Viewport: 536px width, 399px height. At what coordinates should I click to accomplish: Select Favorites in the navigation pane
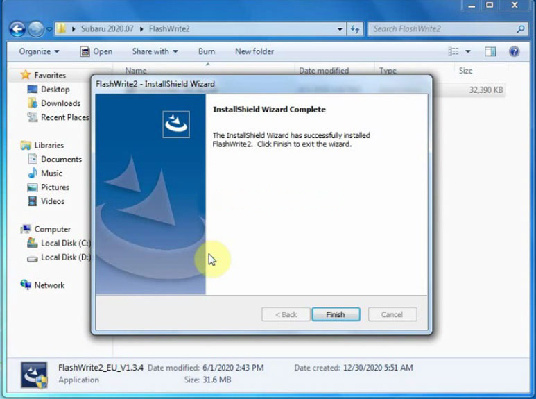click(x=50, y=75)
